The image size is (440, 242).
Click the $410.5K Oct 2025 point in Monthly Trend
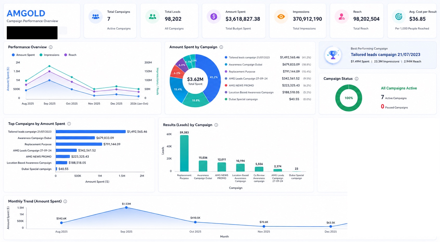coord(195,222)
